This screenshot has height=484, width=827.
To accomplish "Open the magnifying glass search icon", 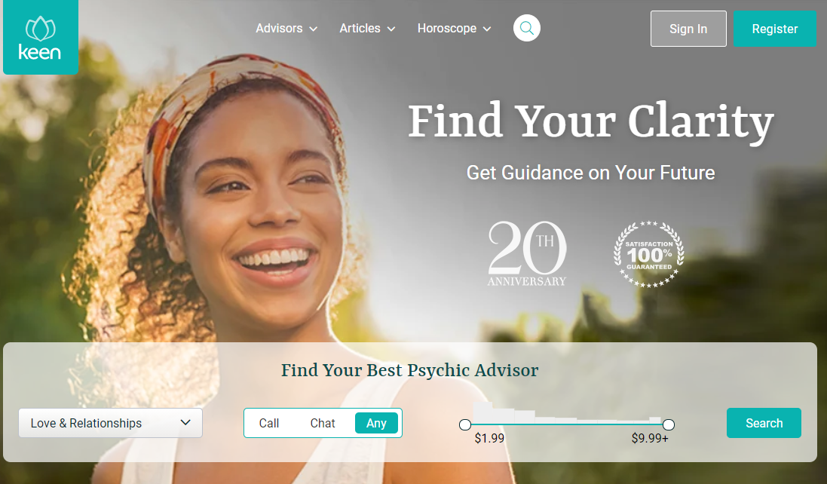I will [x=526, y=28].
